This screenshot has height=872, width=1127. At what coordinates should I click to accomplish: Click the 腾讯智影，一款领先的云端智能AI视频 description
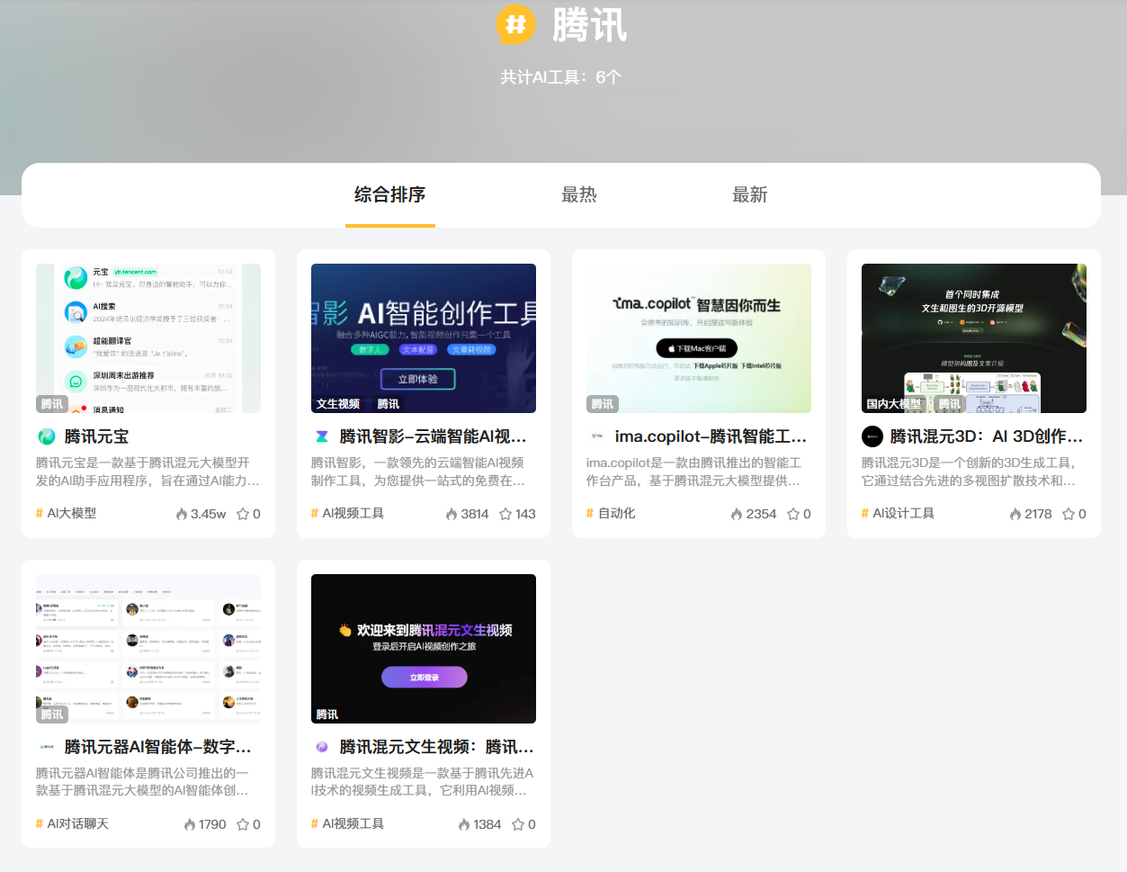point(419,472)
